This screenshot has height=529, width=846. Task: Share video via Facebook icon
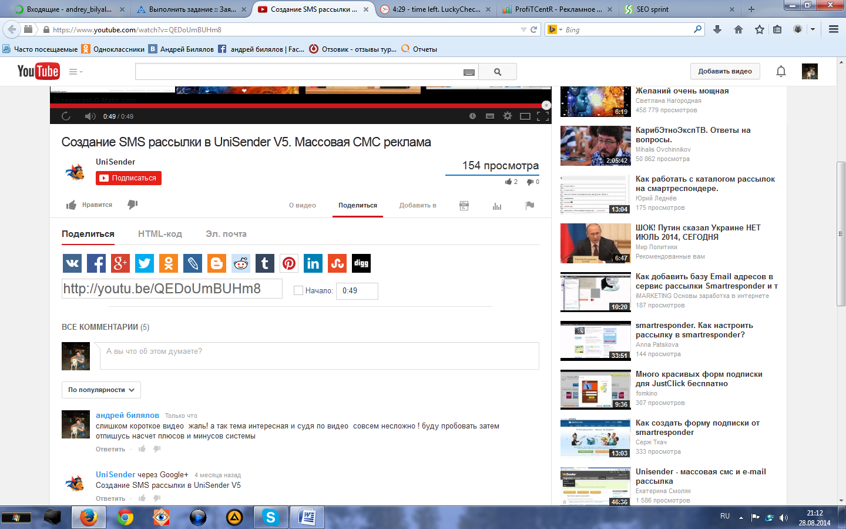[x=96, y=263]
